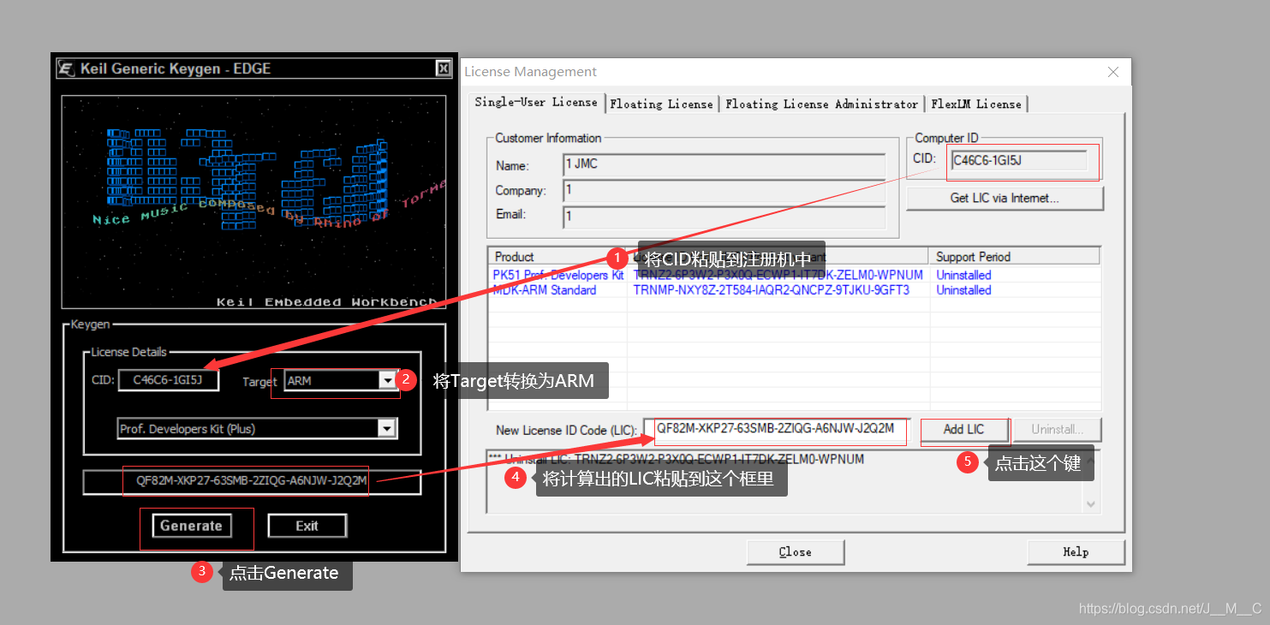The image size is (1270, 625).
Task: Close the License Management window via X
Action: coord(1113,72)
